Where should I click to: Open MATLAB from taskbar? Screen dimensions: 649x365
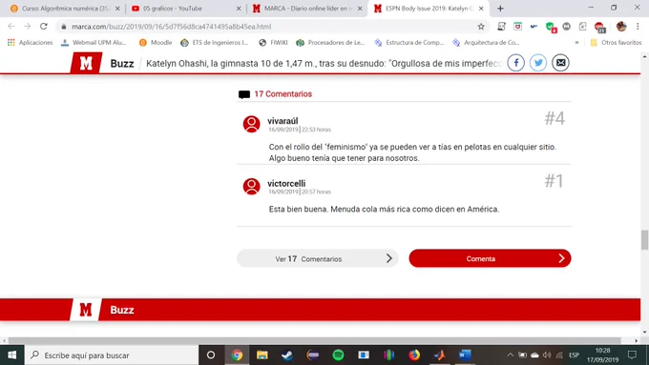(x=440, y=355)
